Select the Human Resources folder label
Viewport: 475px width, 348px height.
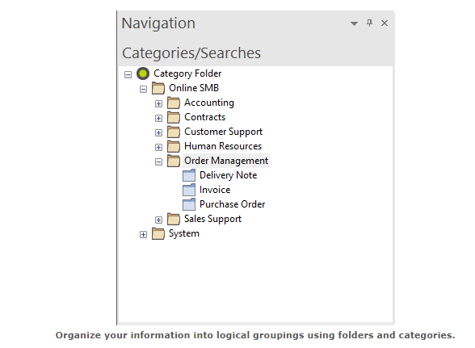point(223,146)
